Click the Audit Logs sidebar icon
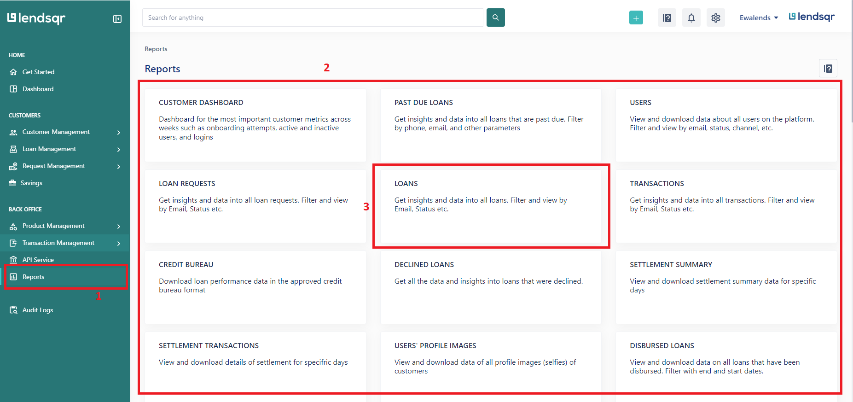Image resolution: width=853 pixels, height=402 pixels. point(13,310)
